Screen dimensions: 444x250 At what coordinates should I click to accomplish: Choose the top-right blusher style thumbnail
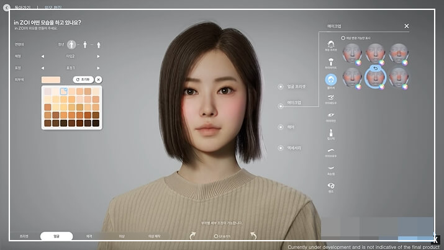coord(399,53)
